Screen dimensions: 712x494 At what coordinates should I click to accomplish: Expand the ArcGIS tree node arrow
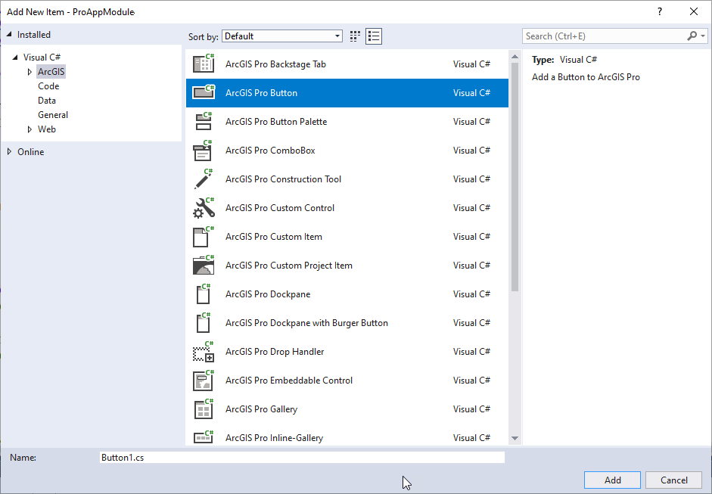30,72
